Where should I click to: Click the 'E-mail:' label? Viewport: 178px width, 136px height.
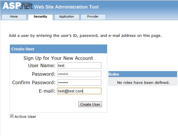pos(47,91)
